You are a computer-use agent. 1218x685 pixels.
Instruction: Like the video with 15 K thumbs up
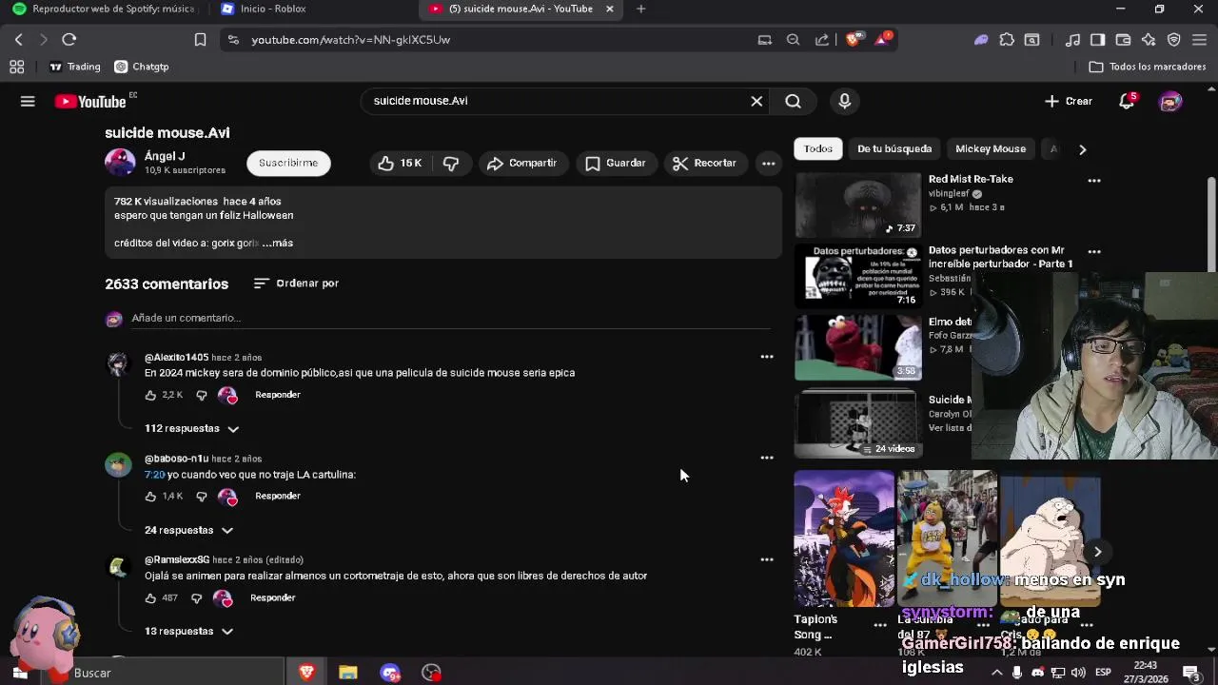pos(399,163)
